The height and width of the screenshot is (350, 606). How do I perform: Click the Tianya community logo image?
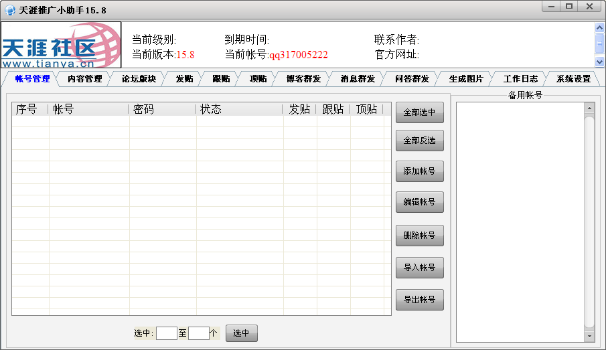pyautogui.click(x=61, y=45)
